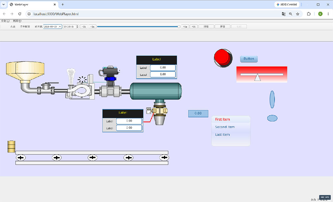Viewport: 333px width, 202px height.
Task: Click the -1h time step button
Action: [x=84, y=27]
